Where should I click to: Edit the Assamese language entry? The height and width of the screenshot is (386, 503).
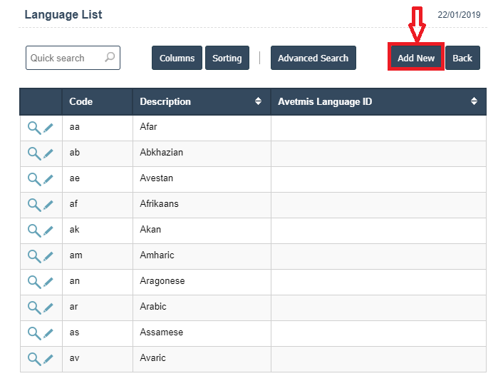coord(48,333)
